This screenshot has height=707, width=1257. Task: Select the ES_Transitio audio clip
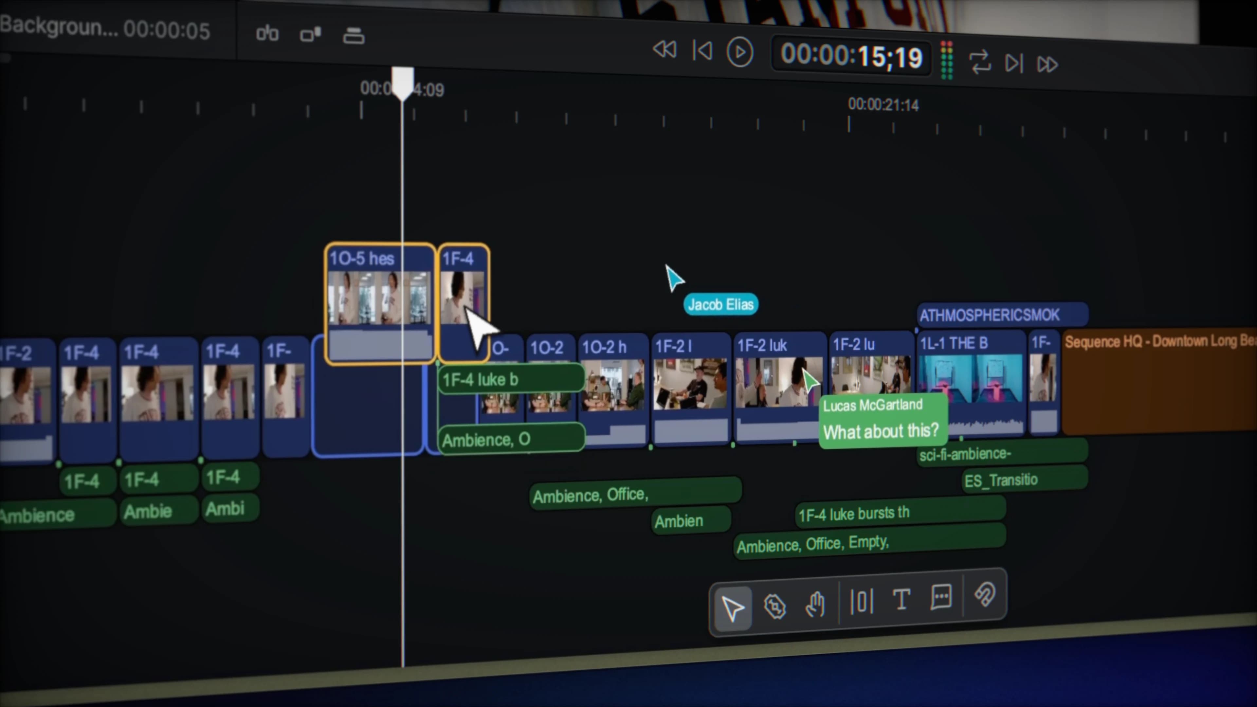(1025, 479)
